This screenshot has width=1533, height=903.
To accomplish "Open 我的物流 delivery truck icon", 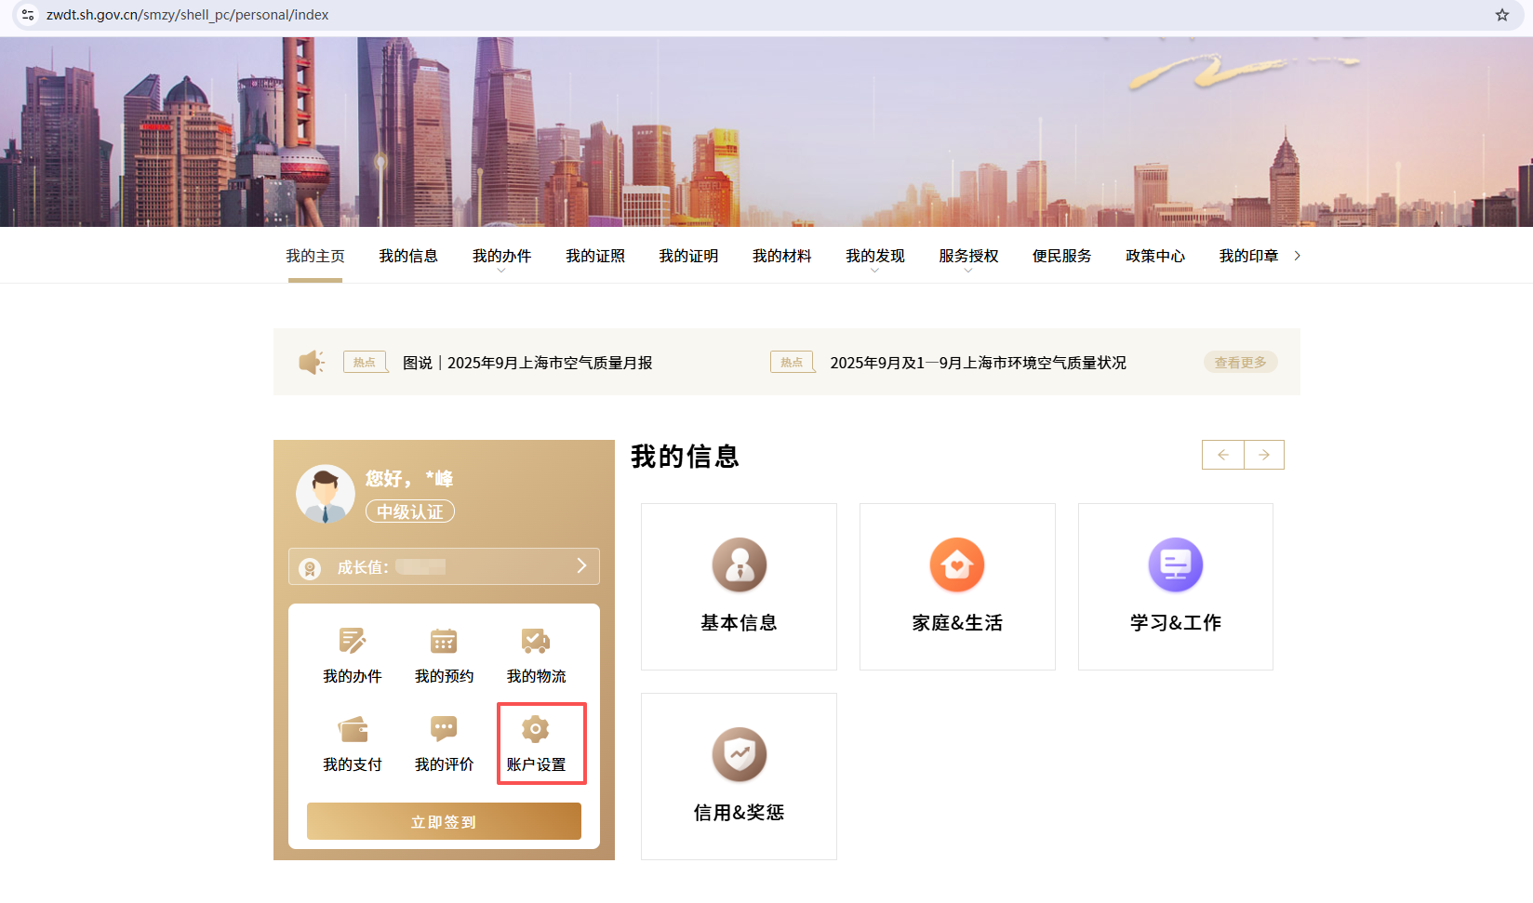I will coord(536,642).
